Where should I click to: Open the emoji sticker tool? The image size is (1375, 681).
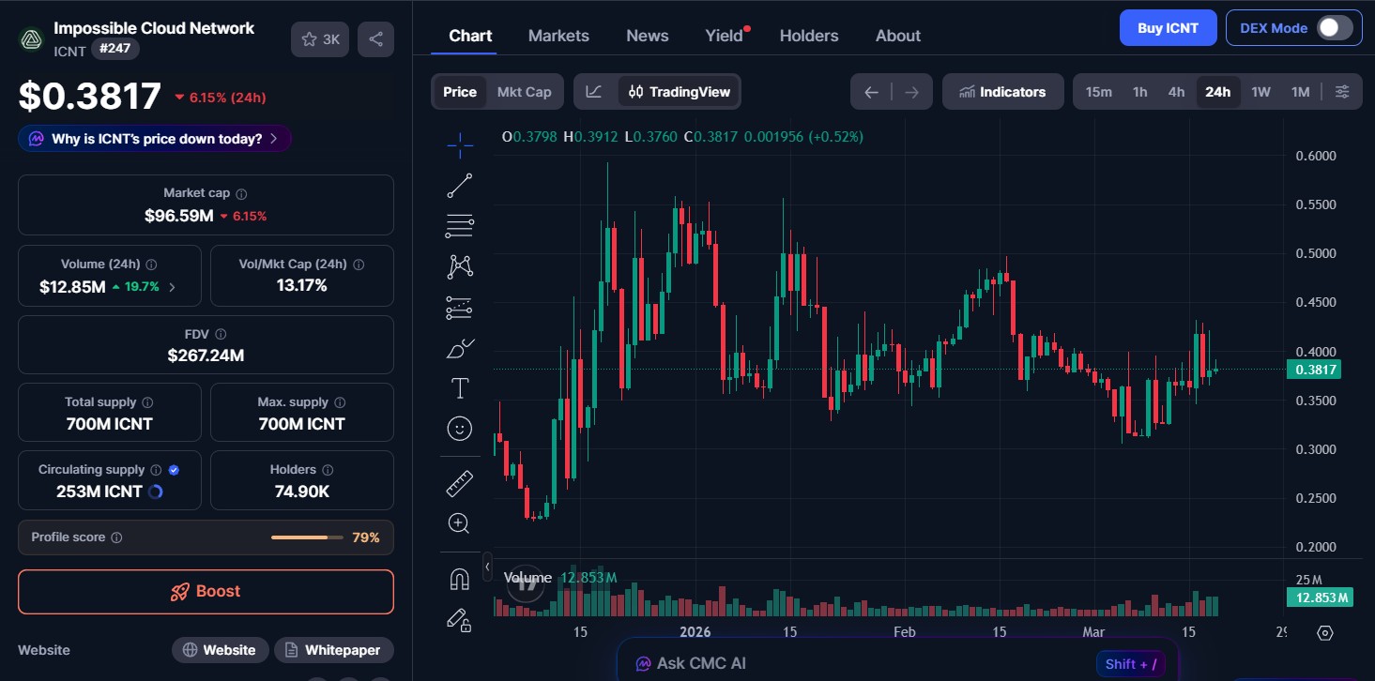click(459, 429)
